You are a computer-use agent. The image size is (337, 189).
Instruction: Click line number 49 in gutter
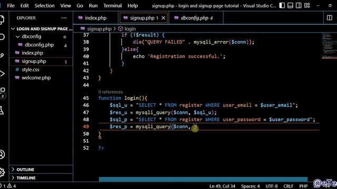(86, 127)
